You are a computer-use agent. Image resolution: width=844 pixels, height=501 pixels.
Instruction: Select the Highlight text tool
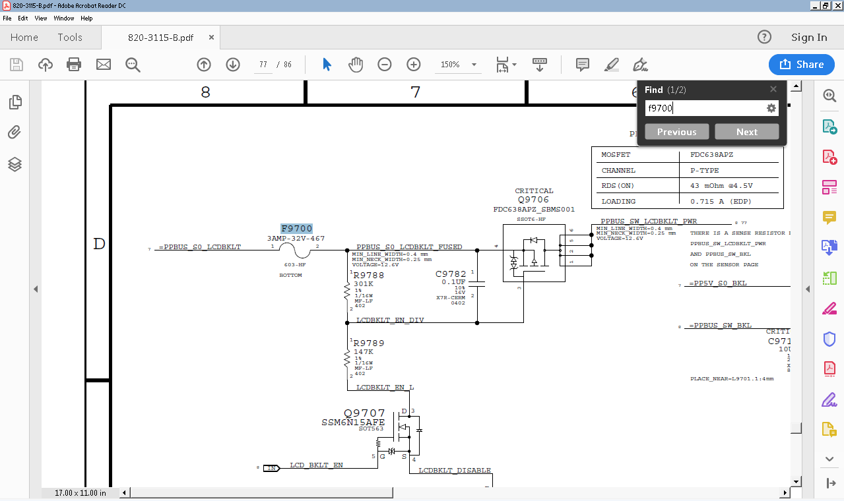pyautogui.click(x=611, y=64)
